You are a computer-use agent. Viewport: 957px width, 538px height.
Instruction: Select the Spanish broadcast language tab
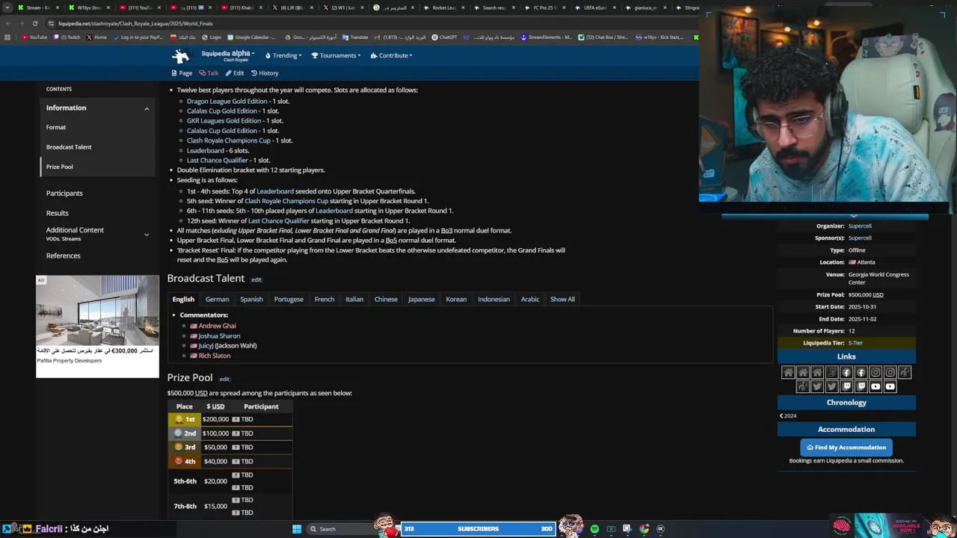coord(251,299)
